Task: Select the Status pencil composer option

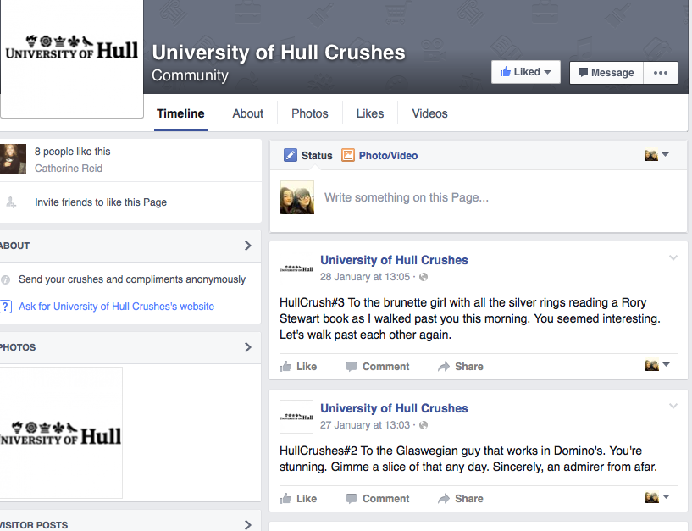Action: pyautogui.click(x=308, y=156)
